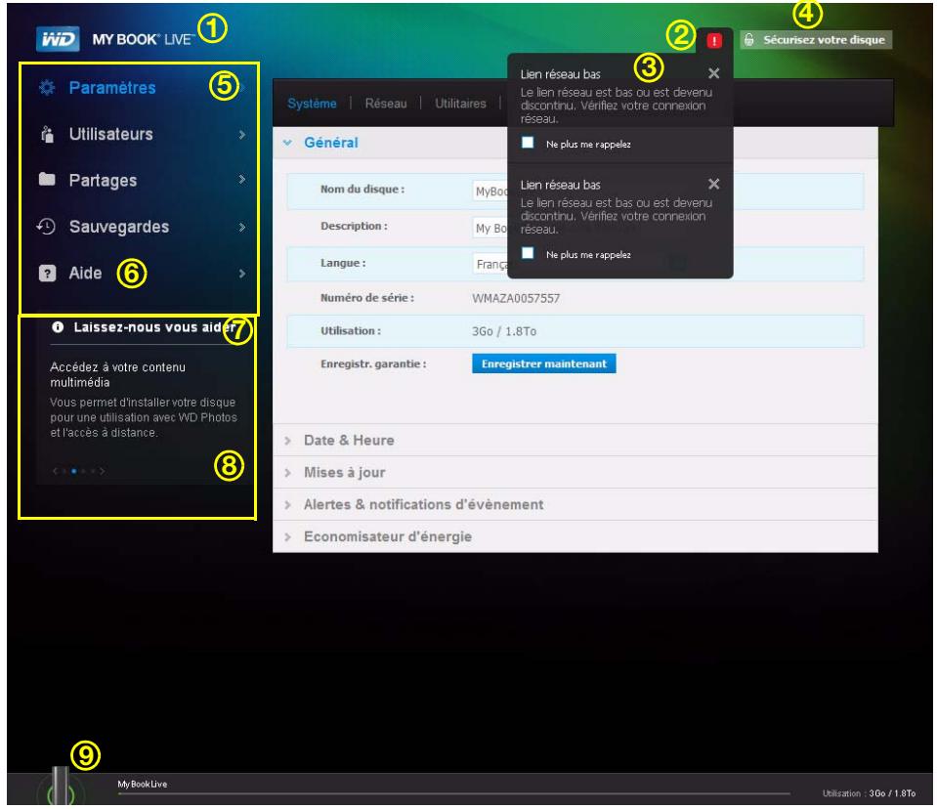
Task: Click the footer Utilisation : 3Go / 1.8To text
Action: [x=869, y=793]
